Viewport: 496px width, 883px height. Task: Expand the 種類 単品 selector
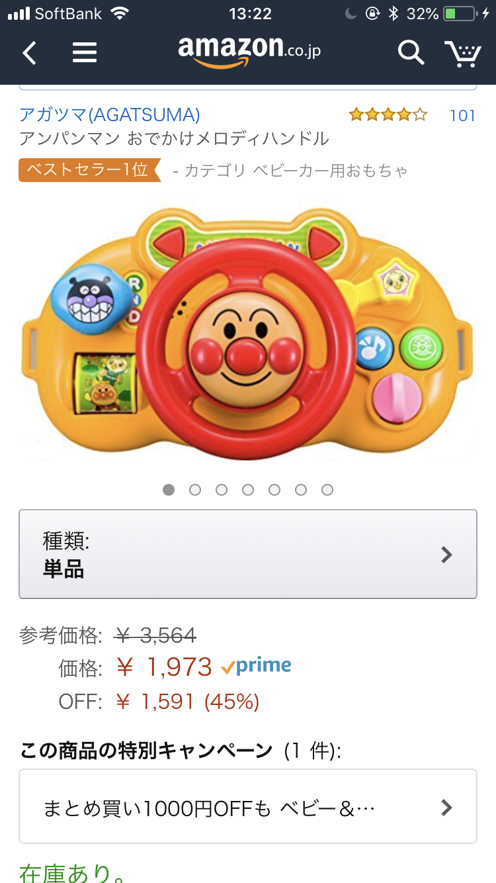click(x=248, y=554)
